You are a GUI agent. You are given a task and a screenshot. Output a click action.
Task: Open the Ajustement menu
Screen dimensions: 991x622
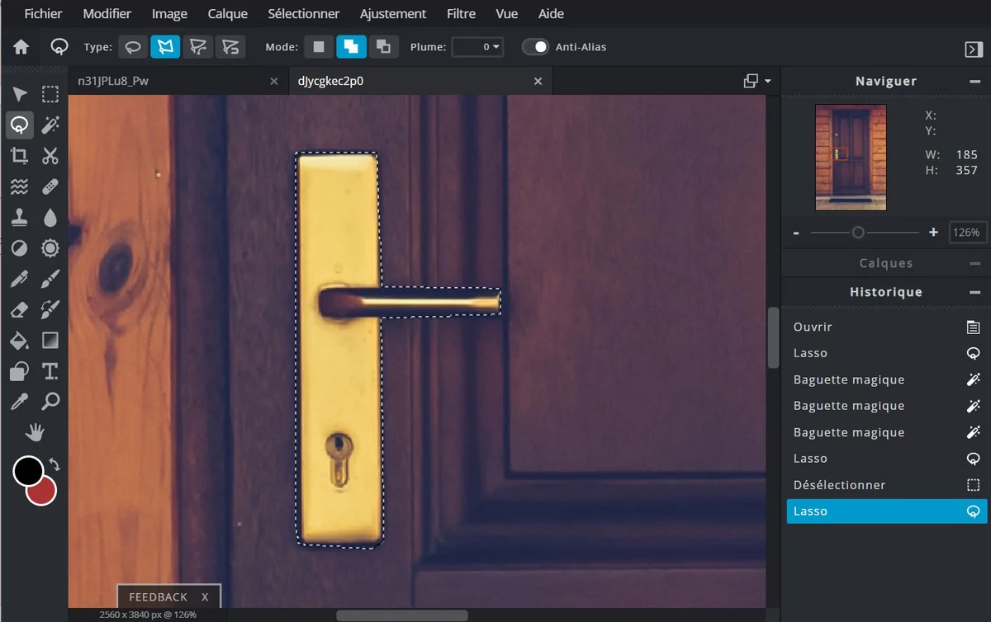[x=393, y=14]
